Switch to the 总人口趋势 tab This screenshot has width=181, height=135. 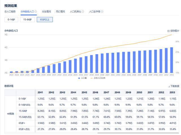tap(10, 12)
